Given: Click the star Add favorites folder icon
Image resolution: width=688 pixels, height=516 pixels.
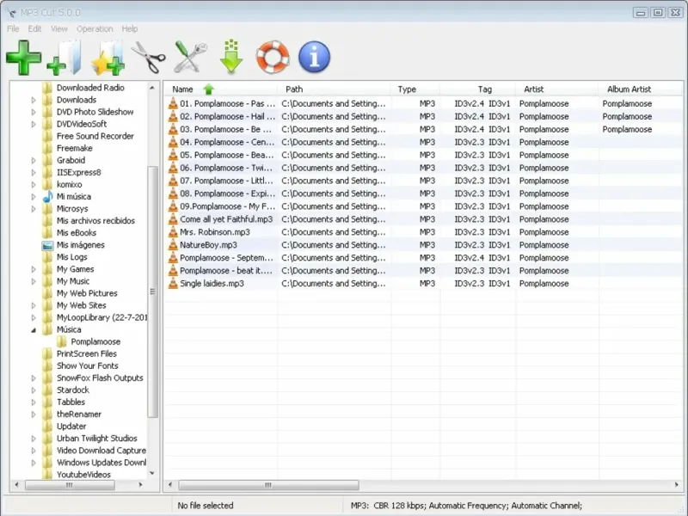Looking at the screenshot, I should coord(108,57).
